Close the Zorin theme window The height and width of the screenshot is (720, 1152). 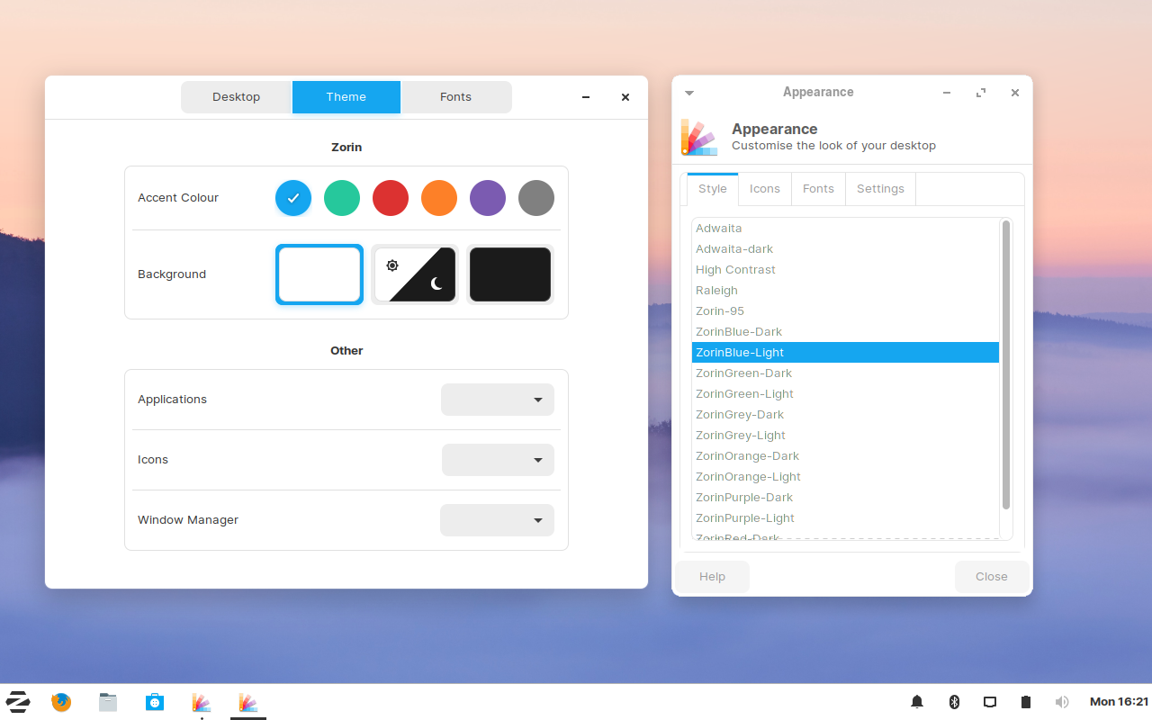(x=625, y=97)
